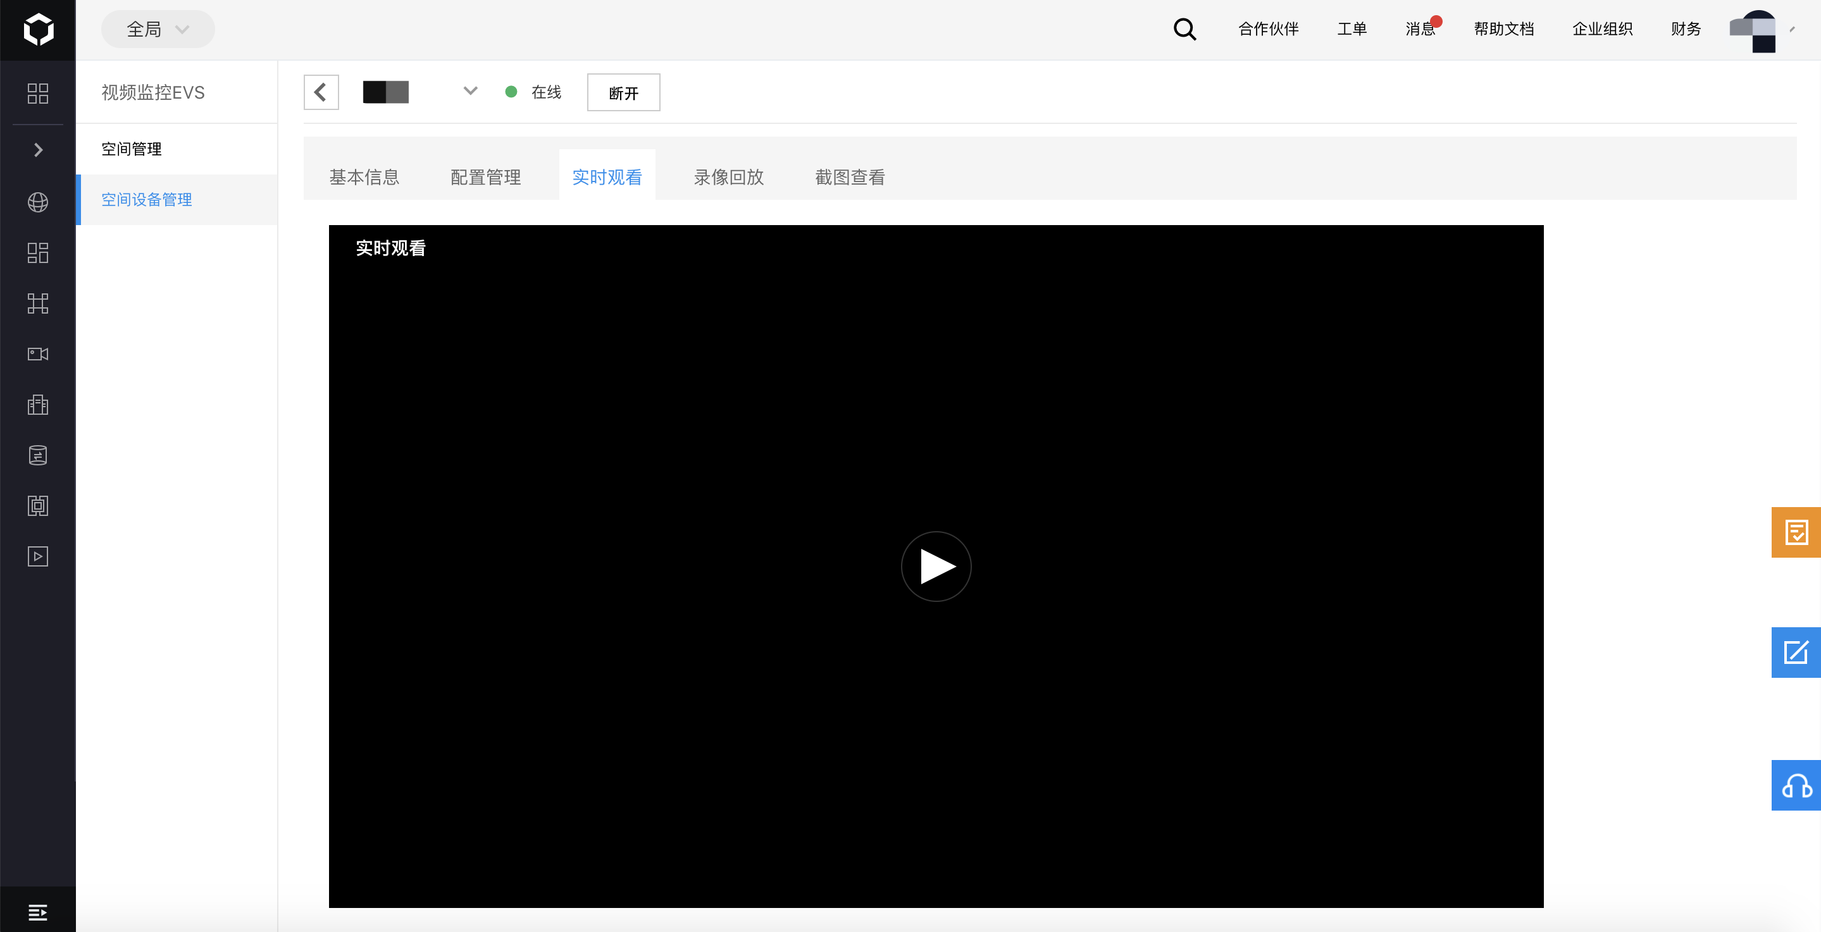This screenshot has height=932, width=1821.
Task: Click the uneven tiles layout icon in sidebar
Action: point(37,253)
